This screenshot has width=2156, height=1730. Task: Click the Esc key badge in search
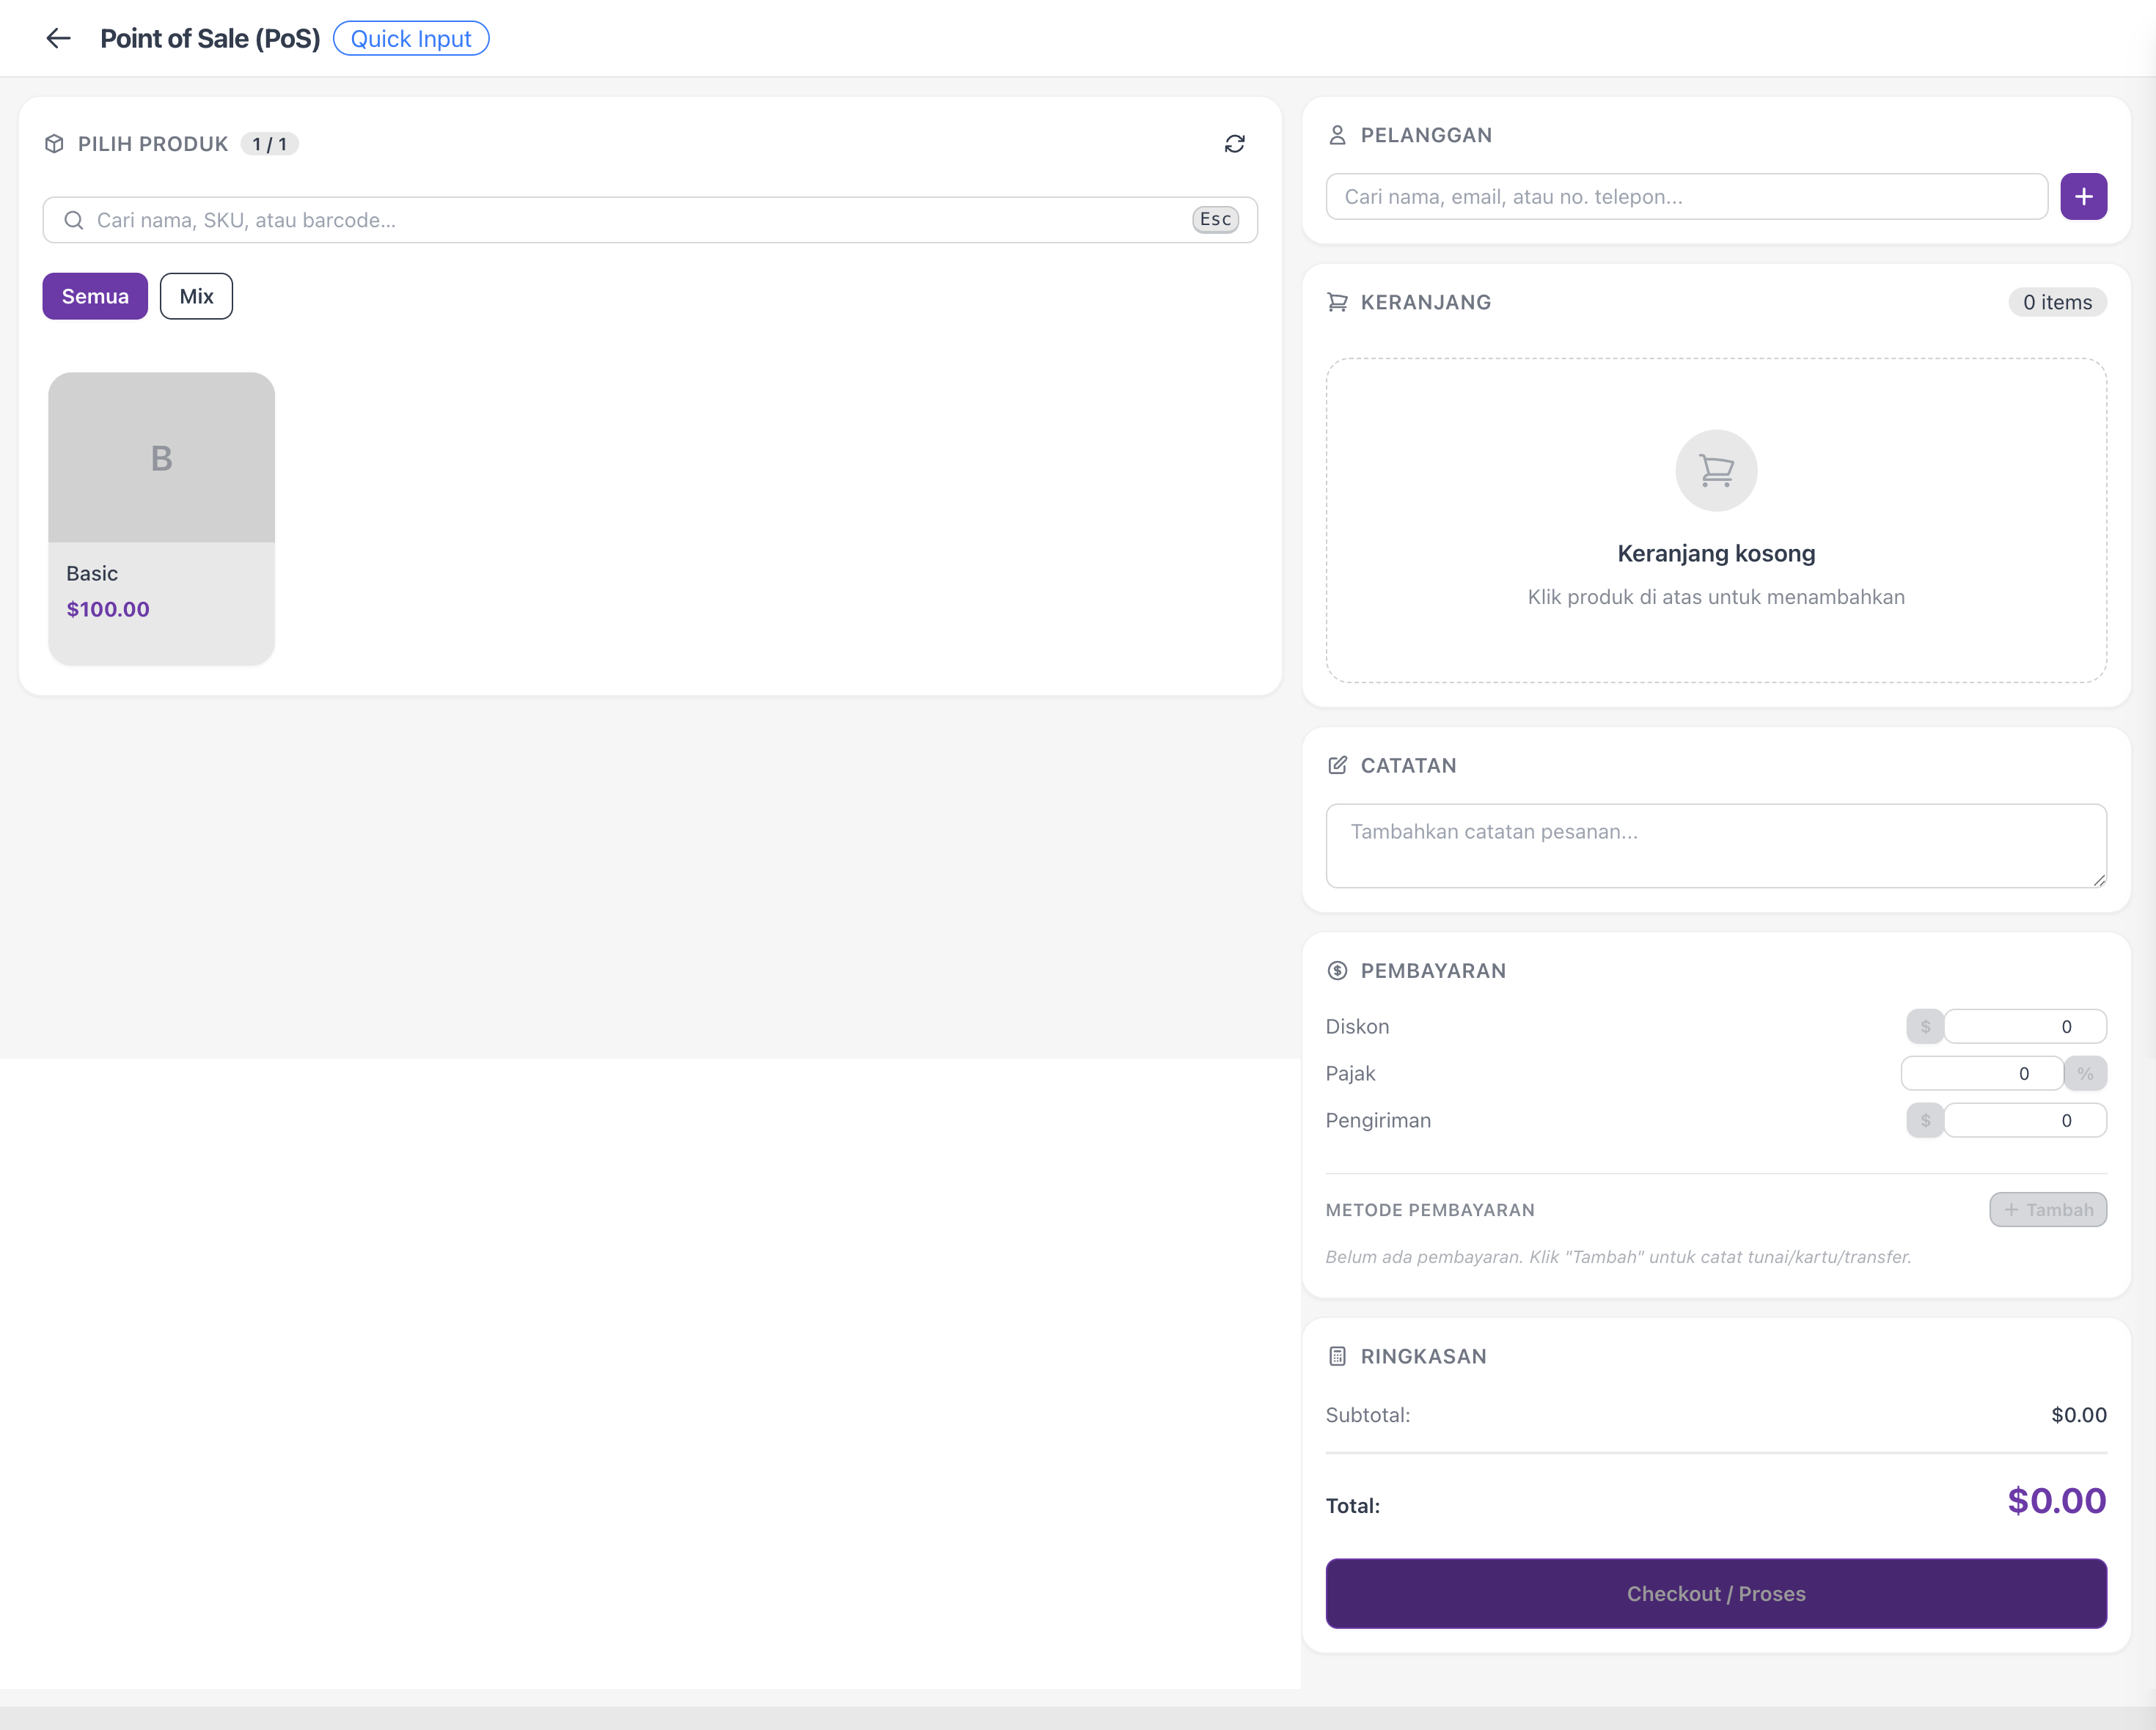tap(1215, 220)
